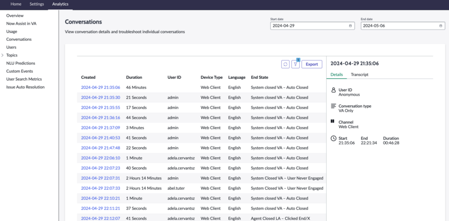Switch to the Transcript tab
This screenshot has width=449, height=221.
[359, 74]
